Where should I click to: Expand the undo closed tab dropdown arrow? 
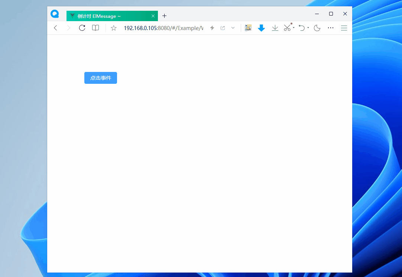(x=308, y=27)
